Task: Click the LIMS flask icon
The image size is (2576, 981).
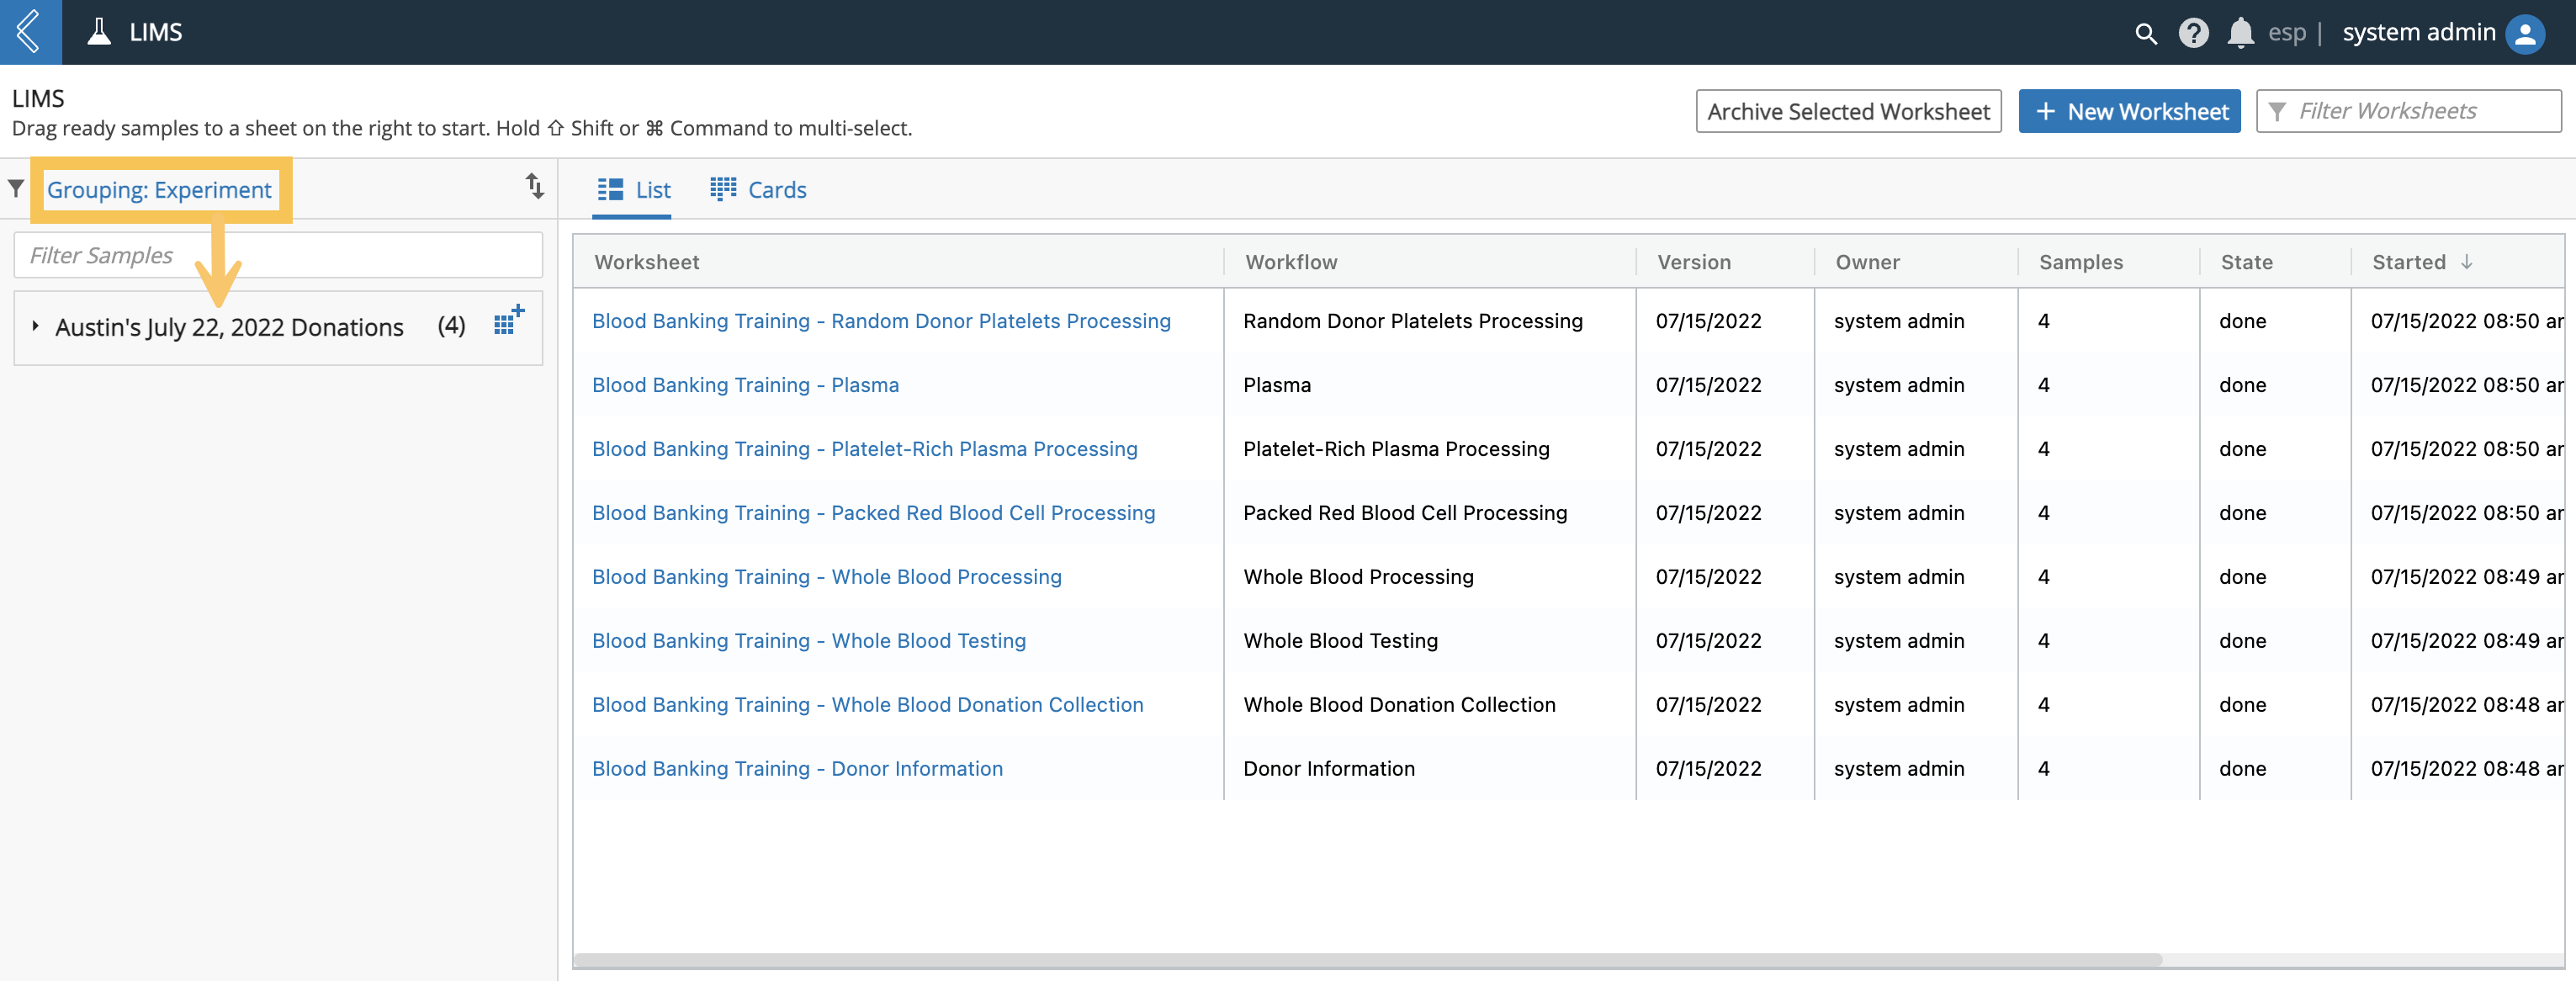Action: tap(99, 32)
